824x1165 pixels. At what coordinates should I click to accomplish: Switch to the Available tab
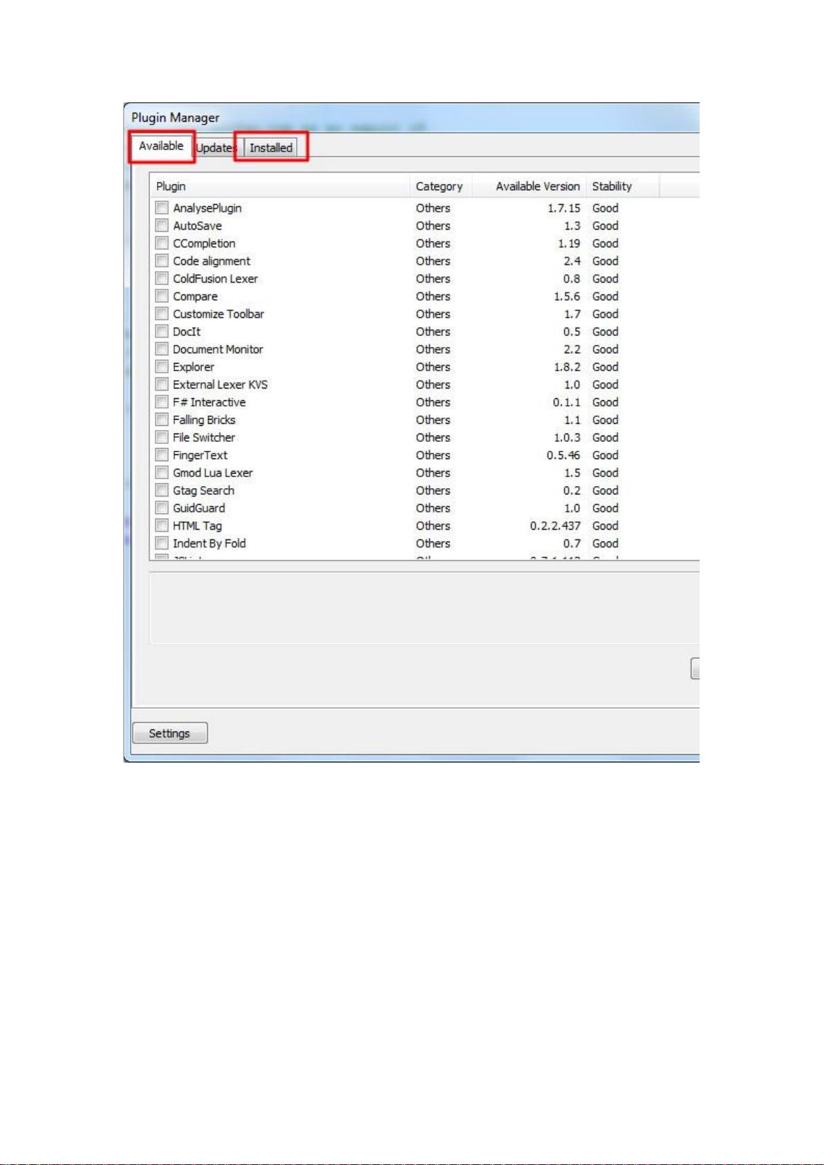(x=161, y=146)
